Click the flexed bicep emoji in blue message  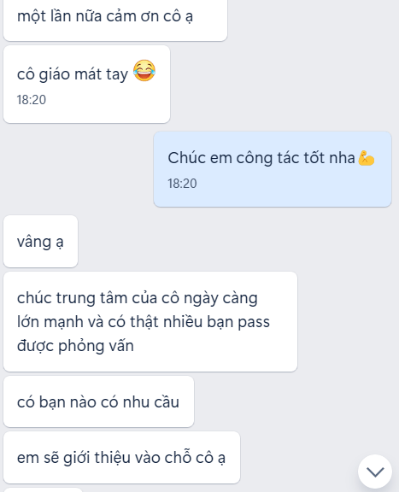click(366, 158)
